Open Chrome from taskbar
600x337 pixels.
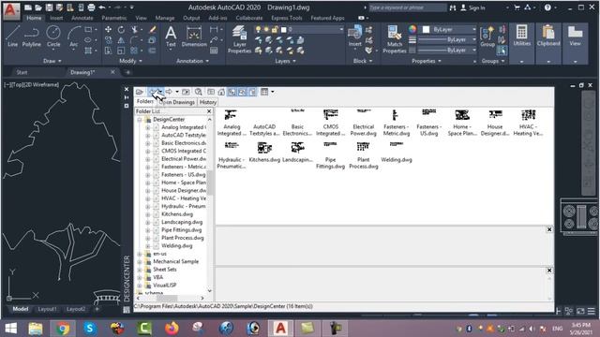tap(63, 329)
